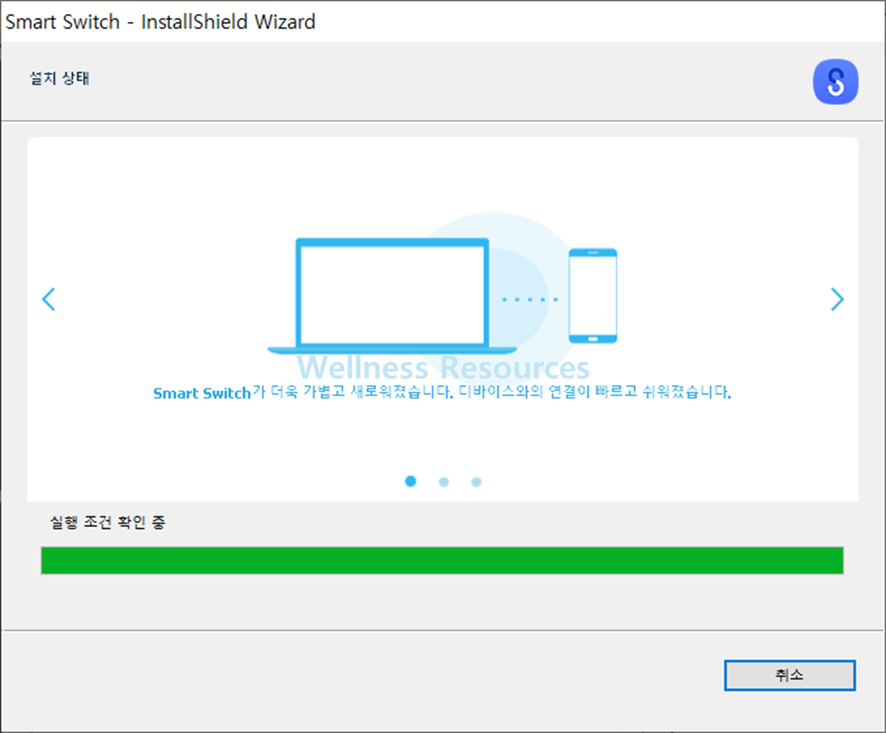Screen dimensions: 886x733
Task: Select the first carousel page dot
Action: click(410, 481)
